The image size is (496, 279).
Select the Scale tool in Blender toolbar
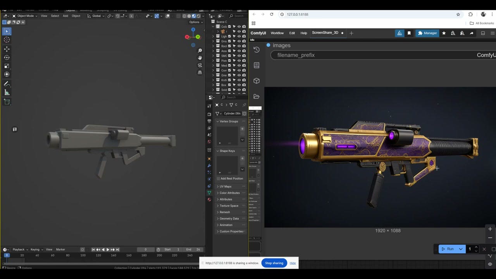tap(7, 66)
